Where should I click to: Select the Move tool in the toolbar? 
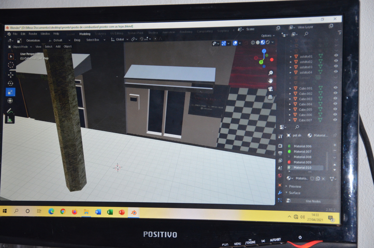[x=11, y=75]
